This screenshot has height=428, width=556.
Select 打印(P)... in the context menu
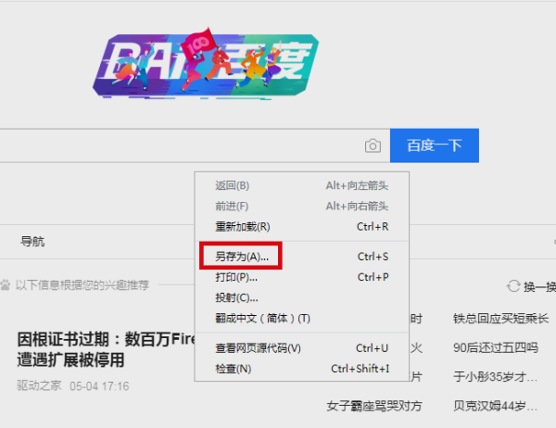(x=302, y=277)
